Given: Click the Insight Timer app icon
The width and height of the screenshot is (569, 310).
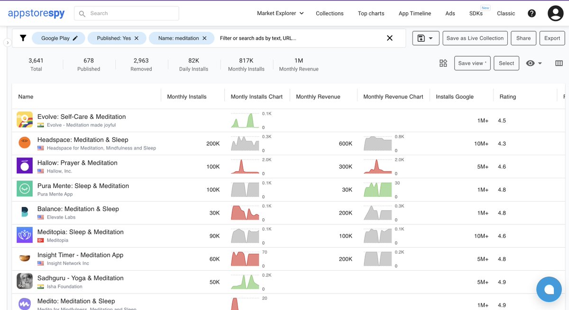Looking at the screenshot, I should pos(25,259).
